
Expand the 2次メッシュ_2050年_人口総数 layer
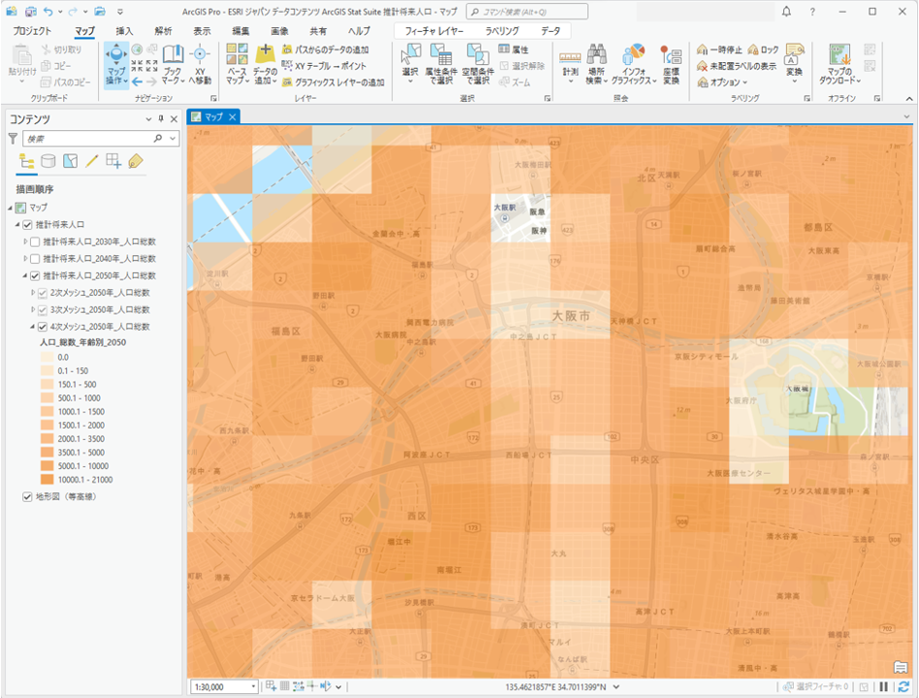coord(33,293)
